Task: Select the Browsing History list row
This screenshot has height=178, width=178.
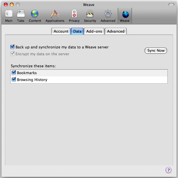Action: click(x=89, y=80)
